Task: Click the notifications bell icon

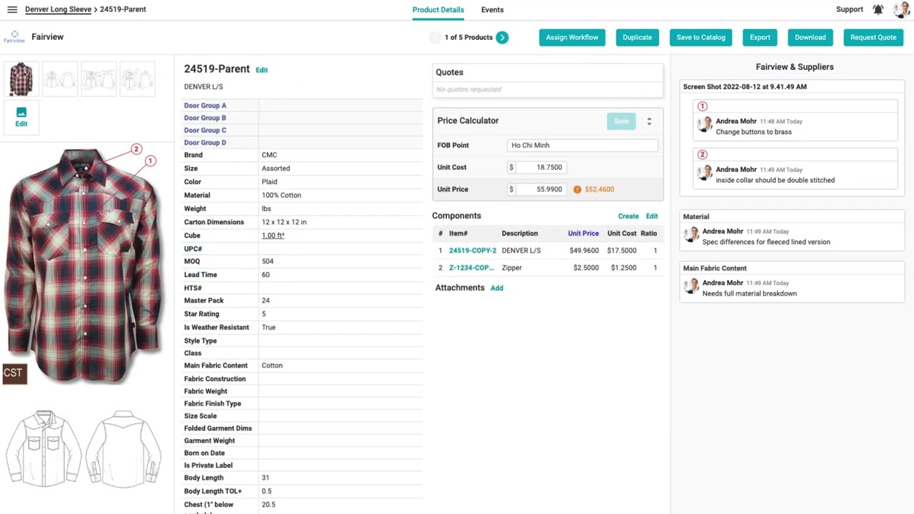Action: coord(878,10)
